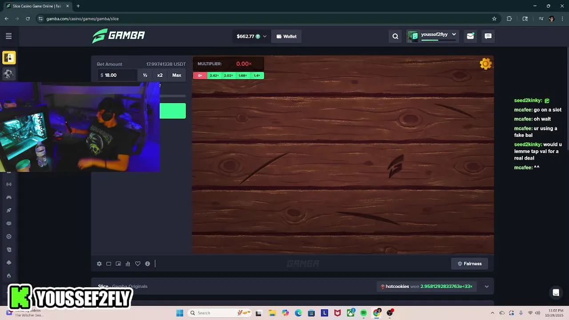Select the 1.68x multiplier result
Viewport: 569px width, 320px height.
click(243, 76)
